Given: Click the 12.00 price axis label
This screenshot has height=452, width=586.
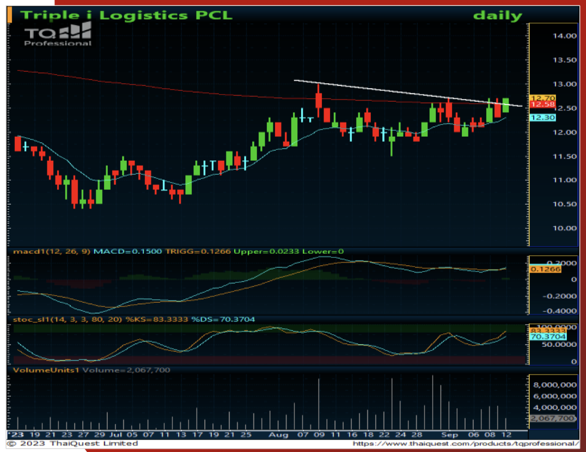Looking at the screenshot, I should pyautogui.click(x=565, y=132).
